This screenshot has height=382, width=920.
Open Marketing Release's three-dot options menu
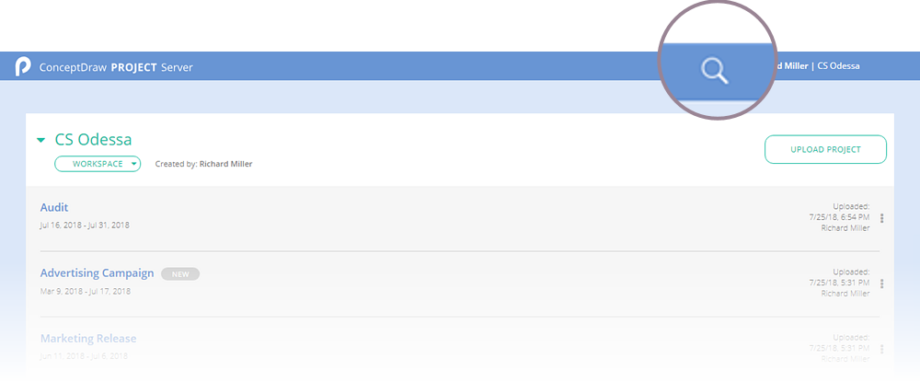pos(881,349)
